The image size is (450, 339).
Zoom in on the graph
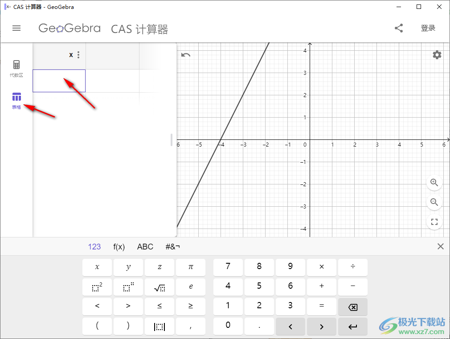coord(434,183)
